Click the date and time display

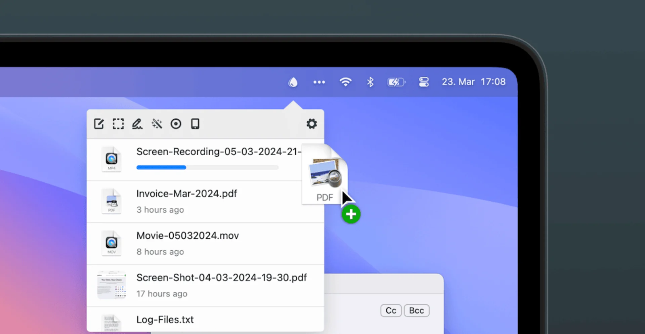pyautogui.click(x=474, y=82)
